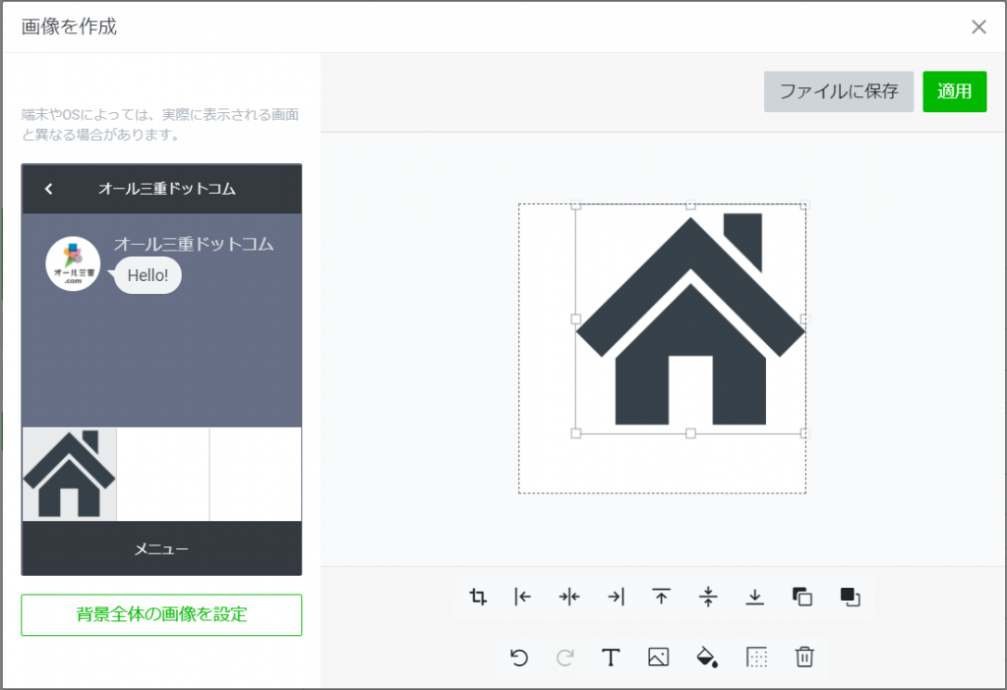Align the image to the top edge
The width and height of the screenshot is (1007, 690).
(662, 597)
